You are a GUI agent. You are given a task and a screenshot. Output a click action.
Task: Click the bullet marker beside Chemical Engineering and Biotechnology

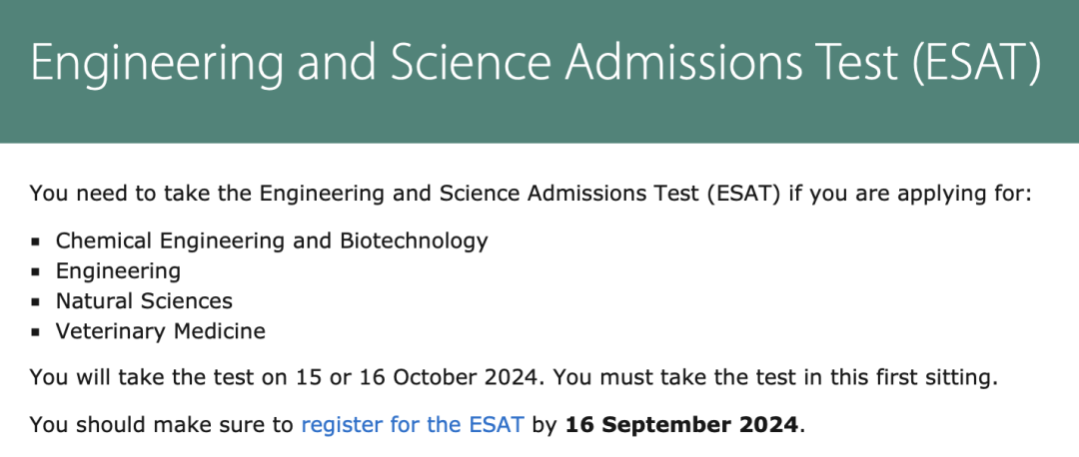[x=35, y=241]
